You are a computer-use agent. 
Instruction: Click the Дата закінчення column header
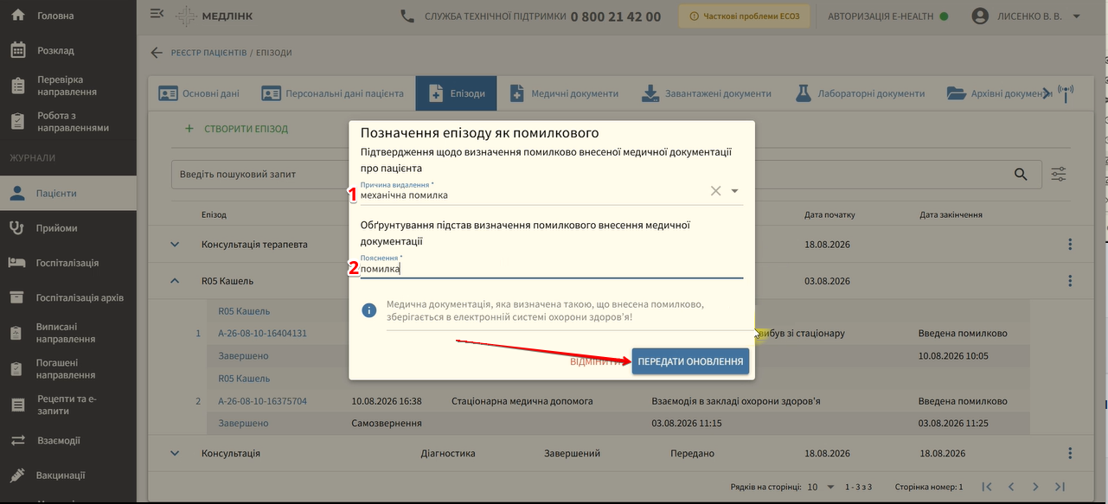tap(953, 214)
